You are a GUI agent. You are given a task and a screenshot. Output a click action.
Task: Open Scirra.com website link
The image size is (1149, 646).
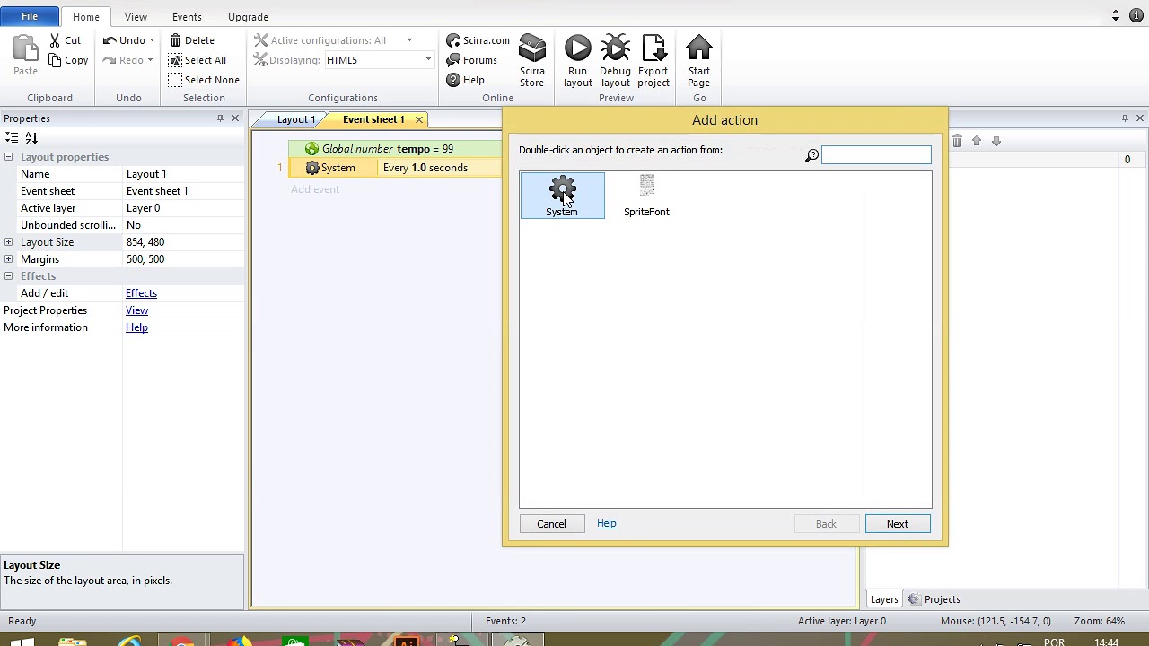pos(478,40)
